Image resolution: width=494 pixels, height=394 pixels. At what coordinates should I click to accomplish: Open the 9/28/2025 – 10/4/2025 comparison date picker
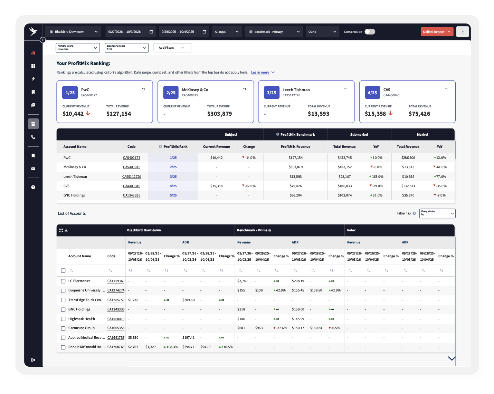(184, 32)
